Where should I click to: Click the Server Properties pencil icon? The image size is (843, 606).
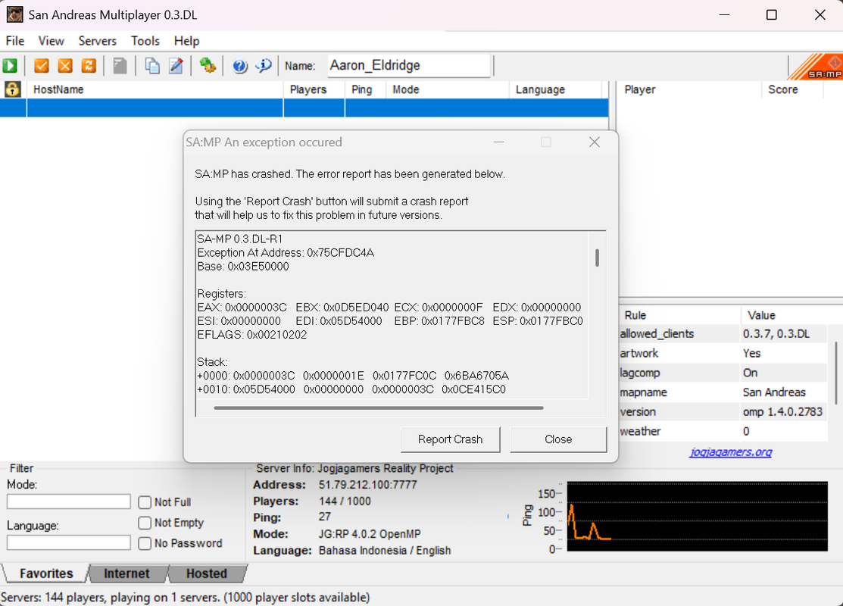(176, 66)
